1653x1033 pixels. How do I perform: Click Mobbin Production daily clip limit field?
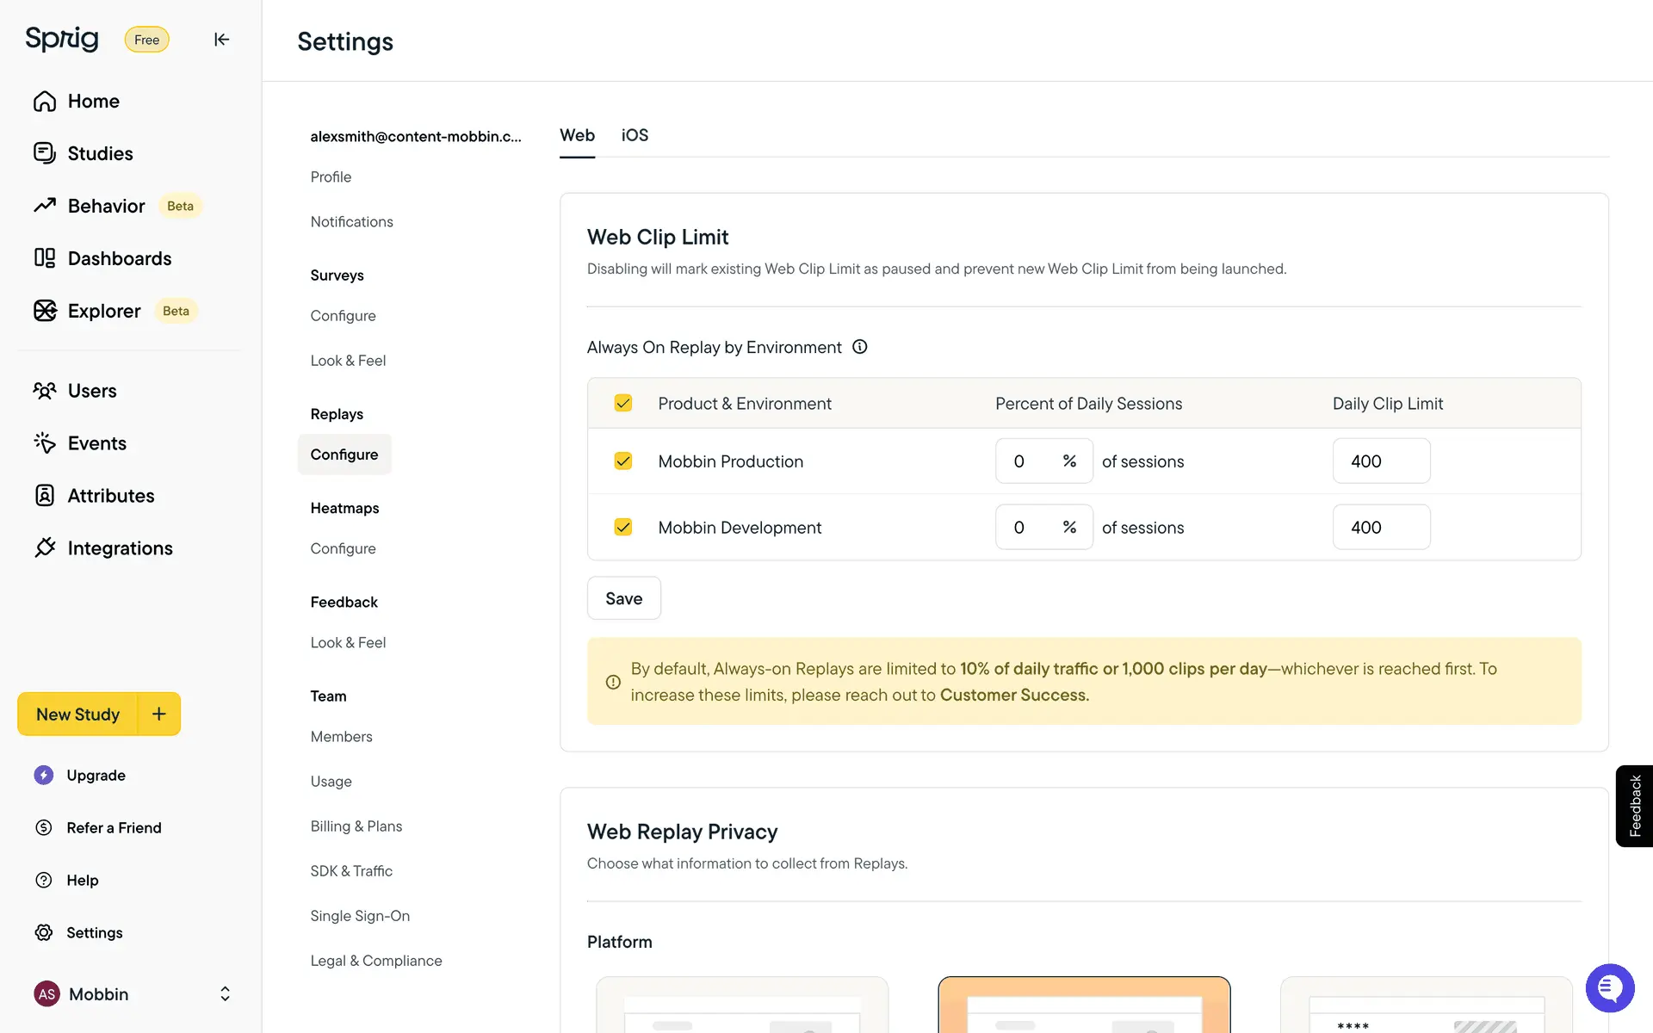1381,461
